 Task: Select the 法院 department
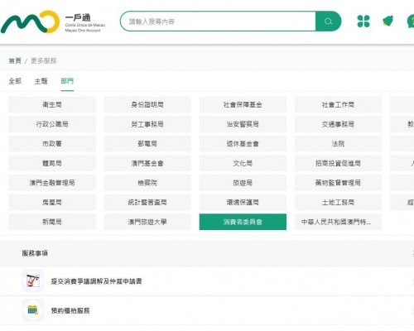point(338,144)
